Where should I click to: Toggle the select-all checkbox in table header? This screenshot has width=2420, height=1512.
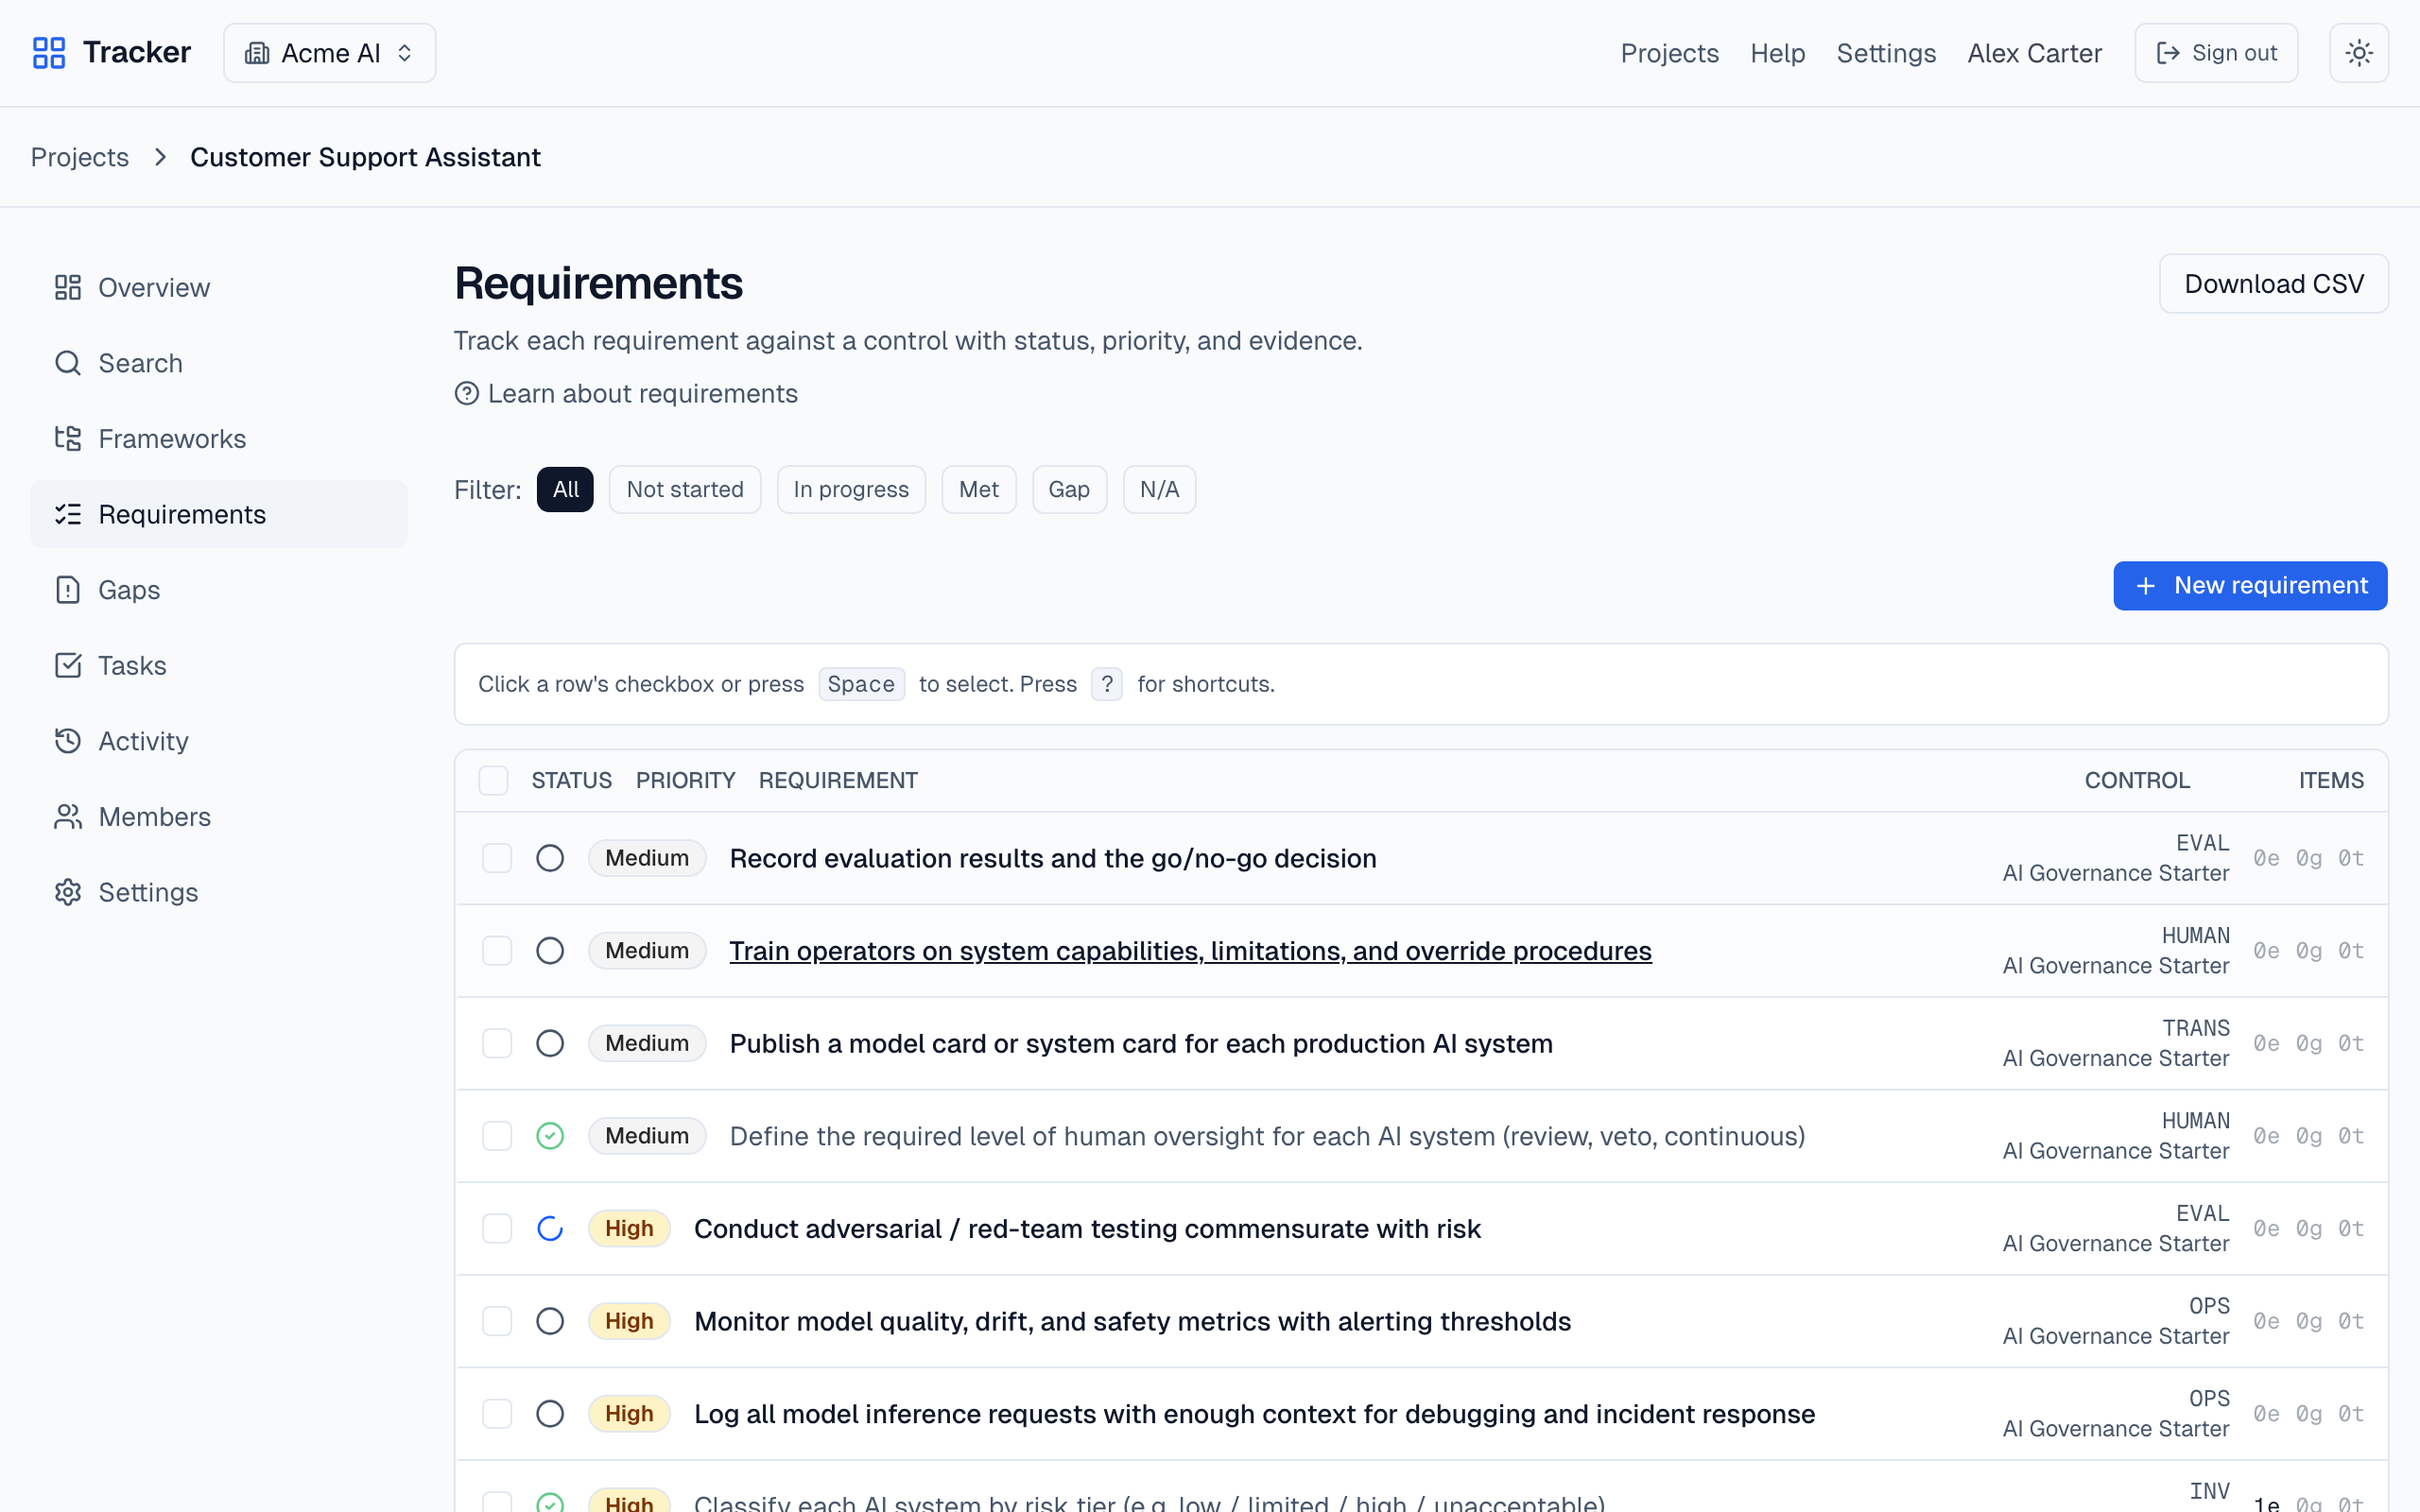point(493,780)
